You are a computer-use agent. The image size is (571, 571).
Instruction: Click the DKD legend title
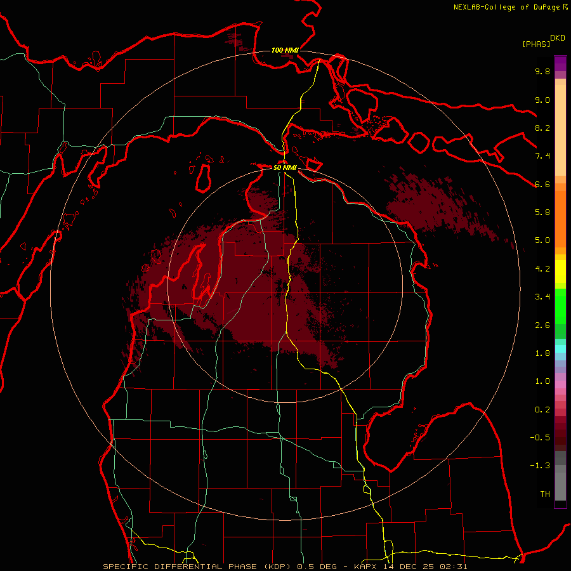(558, 38)
